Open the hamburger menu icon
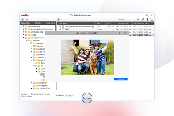Screen dimensions: 174x116 [x=23, y=20]
